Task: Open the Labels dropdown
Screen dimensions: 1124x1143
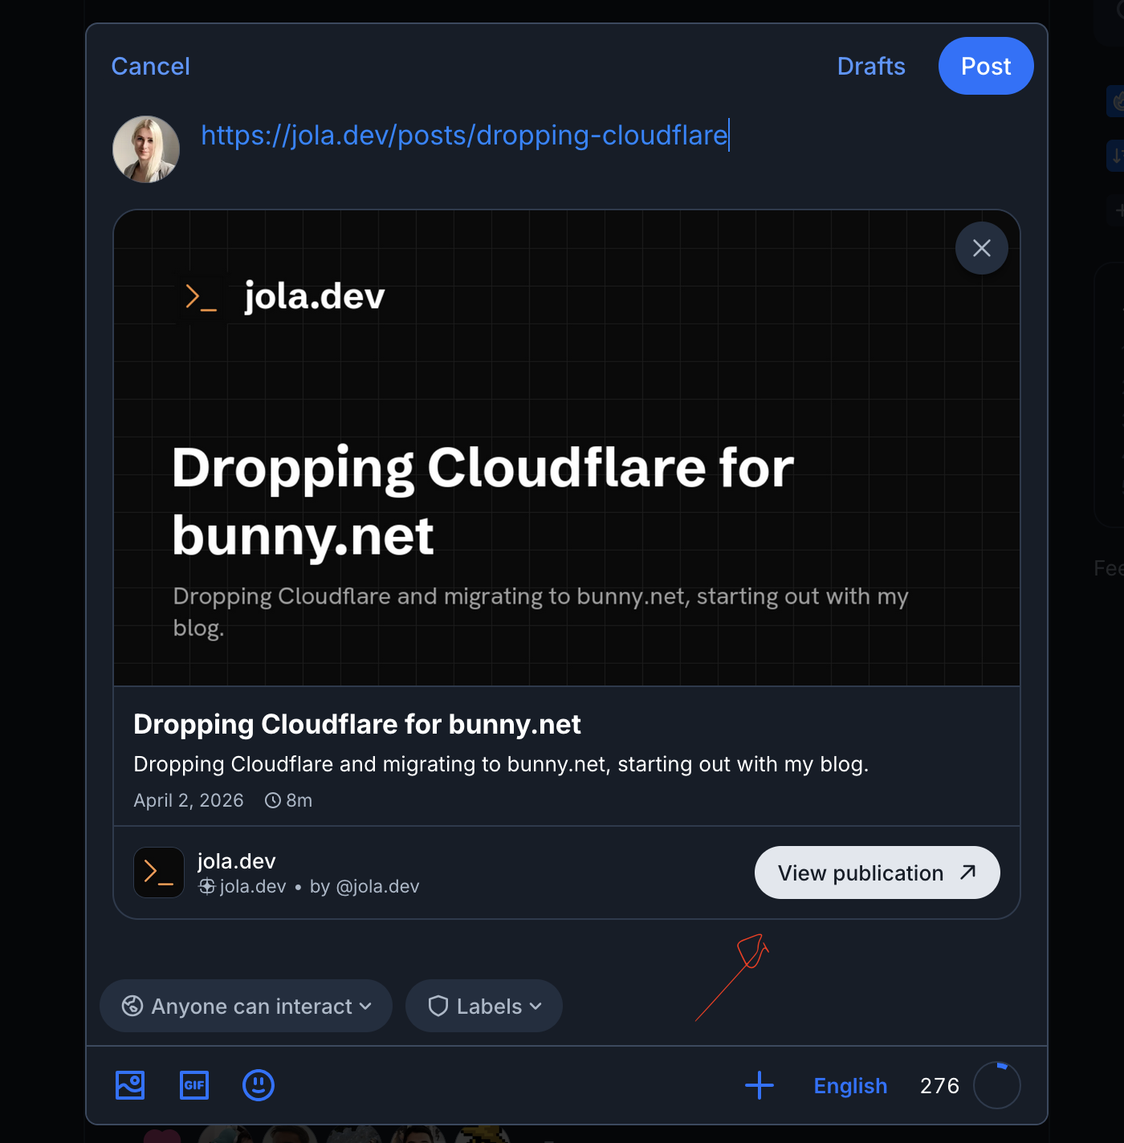Action: pyautogui.click(x=484, y=1006)
